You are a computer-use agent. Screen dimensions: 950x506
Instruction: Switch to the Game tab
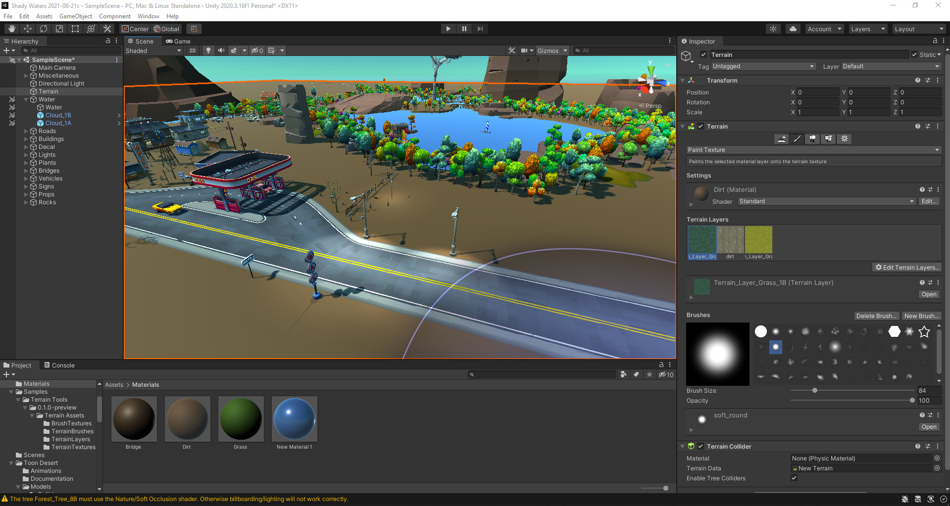click(178, 41)
